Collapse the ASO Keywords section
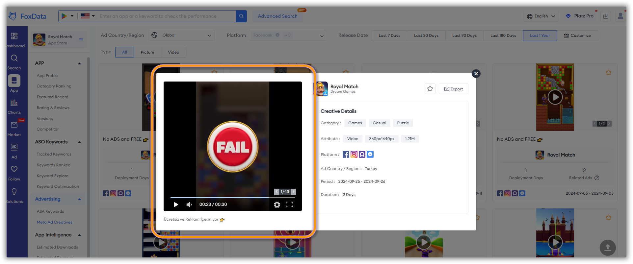This screenshot has width=633, height=264. 79,142
